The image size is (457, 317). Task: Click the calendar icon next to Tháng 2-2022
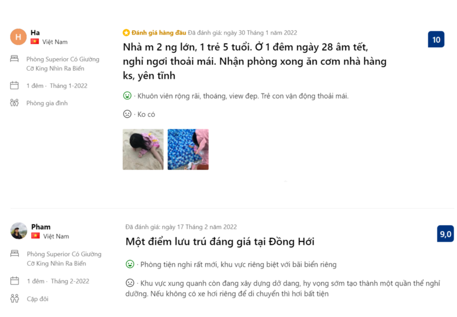[x=14, y=281]
